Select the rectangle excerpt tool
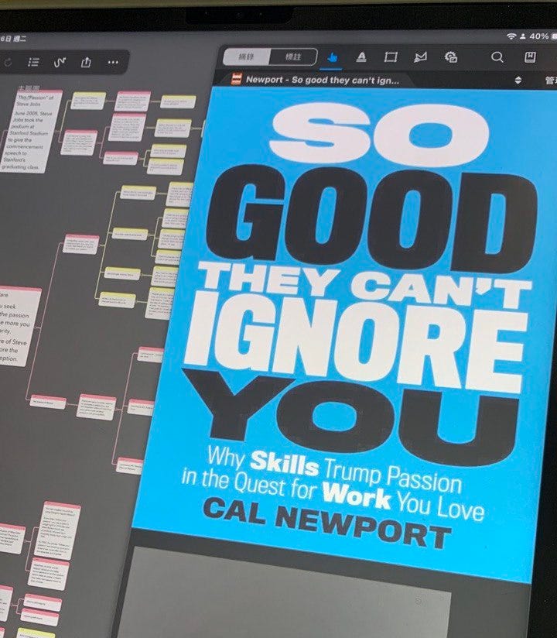557x638 pixels. point(391,57)
